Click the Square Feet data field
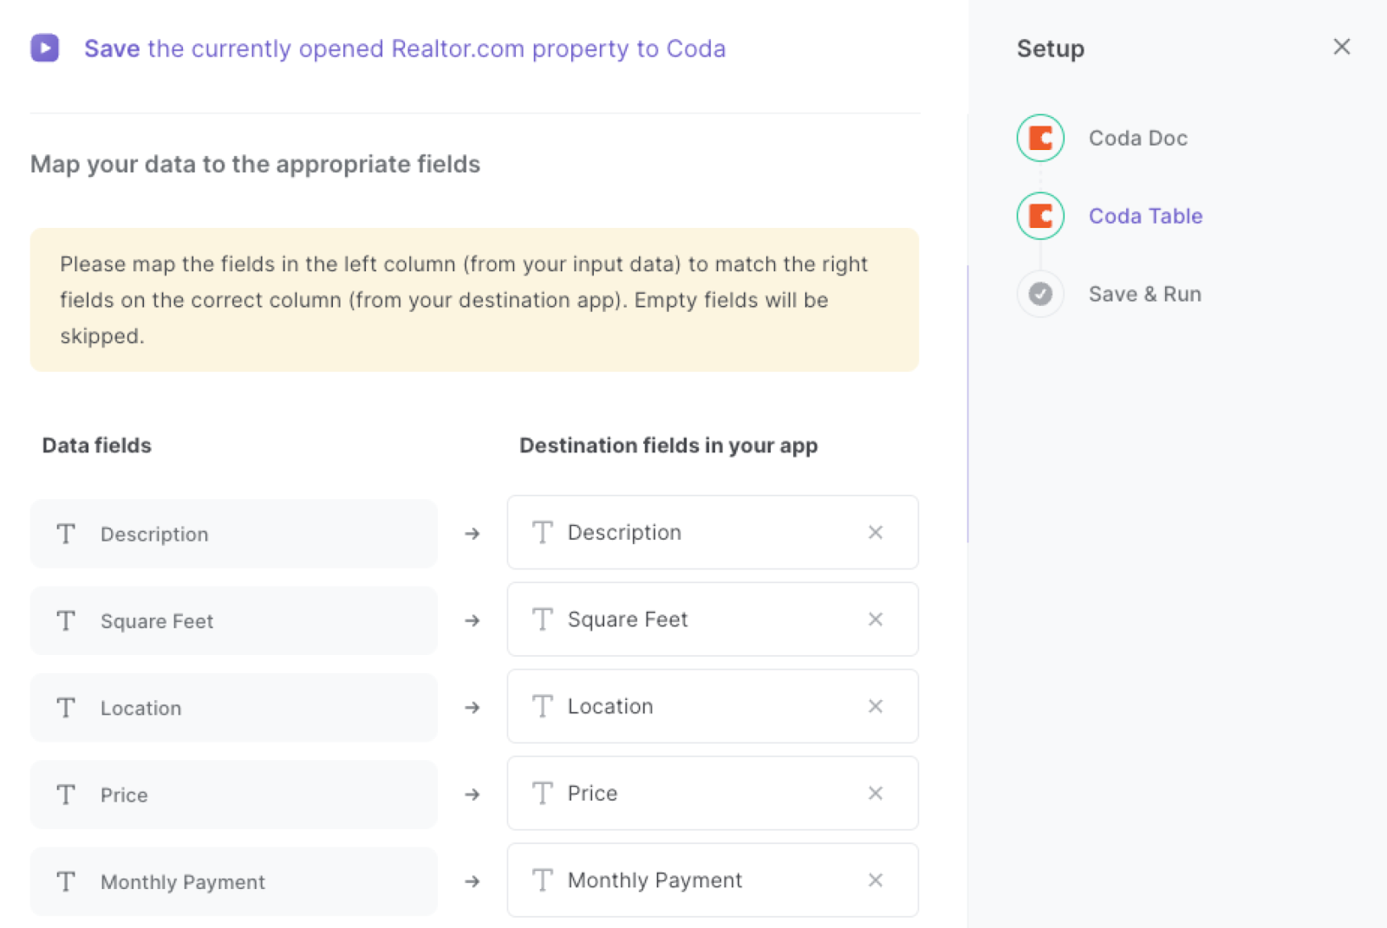 233,620
